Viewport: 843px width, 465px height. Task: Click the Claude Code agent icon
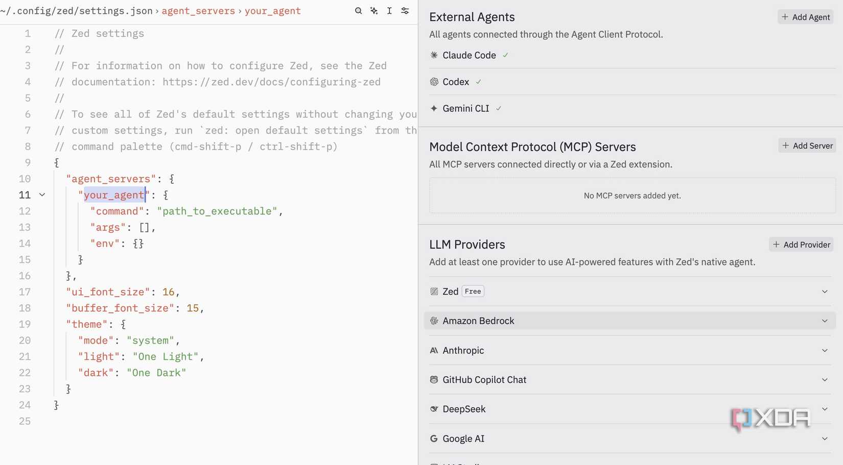point(434,55)
